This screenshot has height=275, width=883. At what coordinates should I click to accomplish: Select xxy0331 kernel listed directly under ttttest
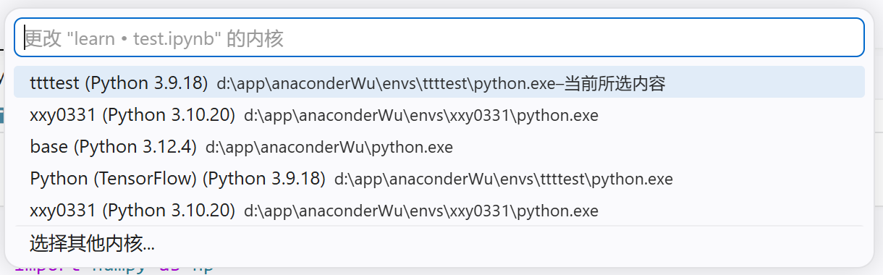(x=439, y=114)
